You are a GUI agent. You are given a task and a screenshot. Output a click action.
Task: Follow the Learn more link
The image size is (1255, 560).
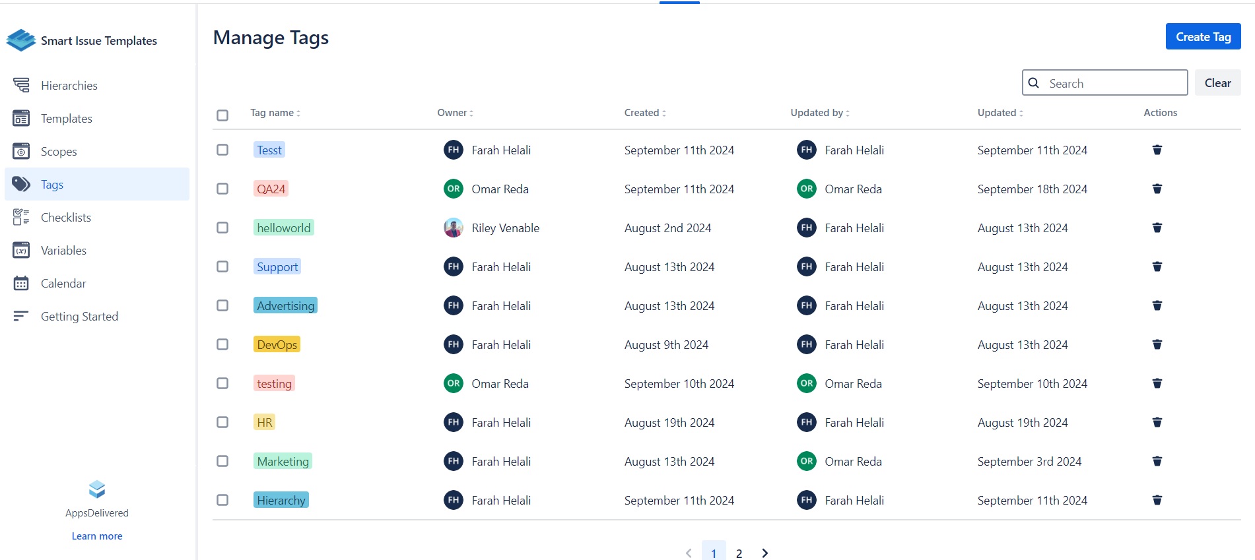pos(97,536)
